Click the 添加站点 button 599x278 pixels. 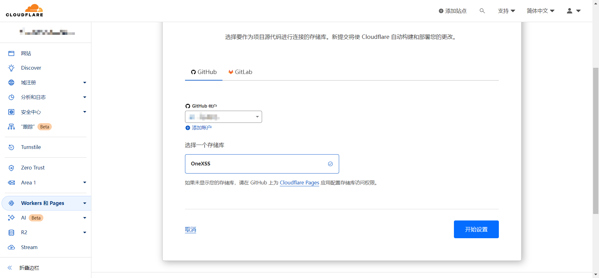pyautogui.click(x=453, y=11)
